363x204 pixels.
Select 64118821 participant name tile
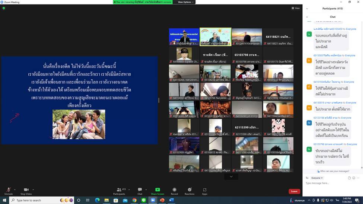278,37
